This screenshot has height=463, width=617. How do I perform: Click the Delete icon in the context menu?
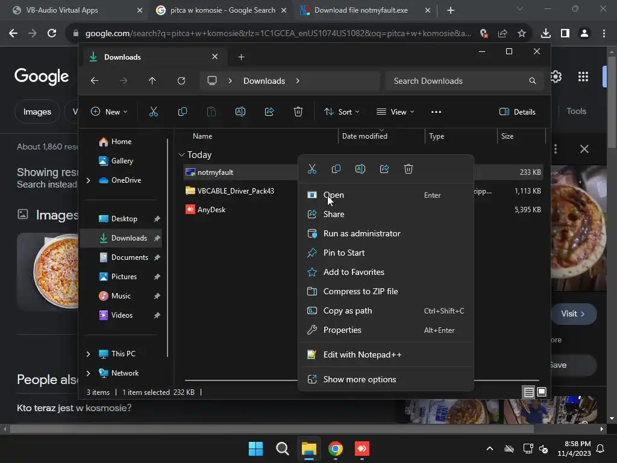409,169
